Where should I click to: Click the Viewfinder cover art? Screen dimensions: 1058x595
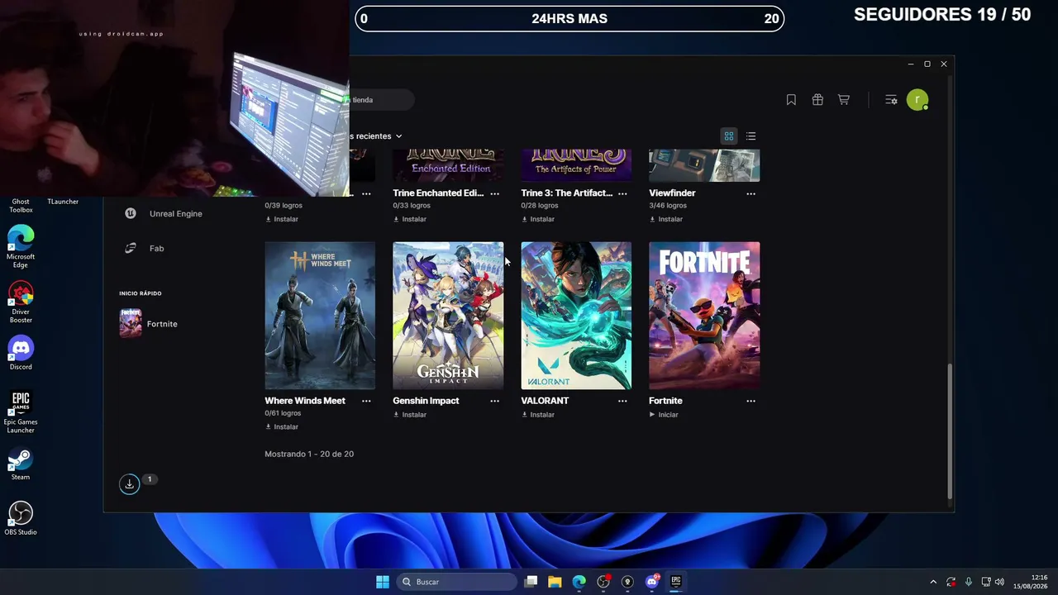tap(704, 165)
